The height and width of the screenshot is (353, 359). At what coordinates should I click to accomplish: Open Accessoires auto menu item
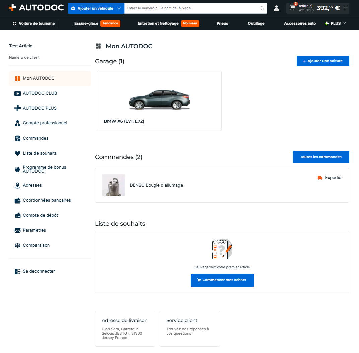coord(300,23)
